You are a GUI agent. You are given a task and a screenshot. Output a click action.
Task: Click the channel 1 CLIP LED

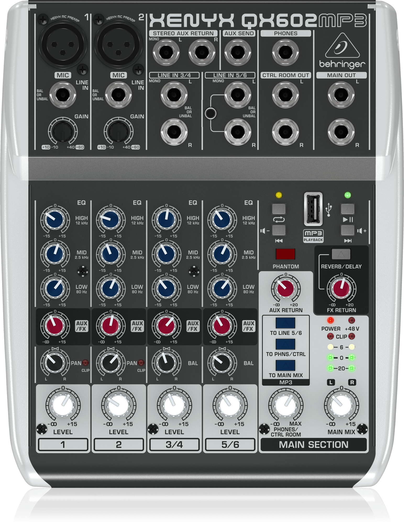(85, 363)
